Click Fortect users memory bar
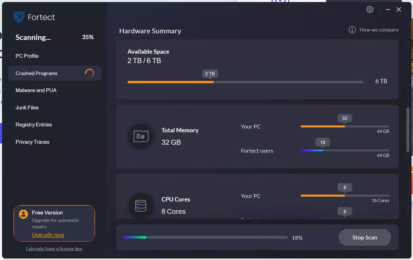The height and width of the screenshot is (260, 413). tap(345, 150)
